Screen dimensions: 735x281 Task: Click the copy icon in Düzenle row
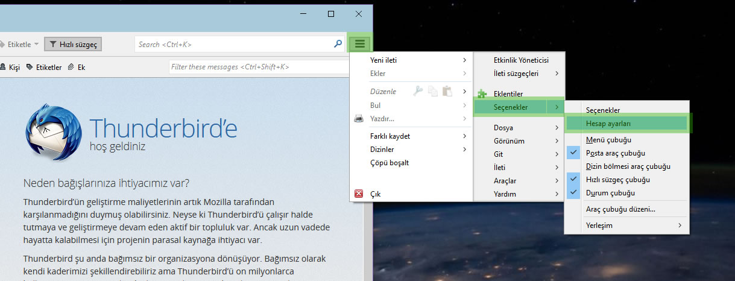click(433, 91)
